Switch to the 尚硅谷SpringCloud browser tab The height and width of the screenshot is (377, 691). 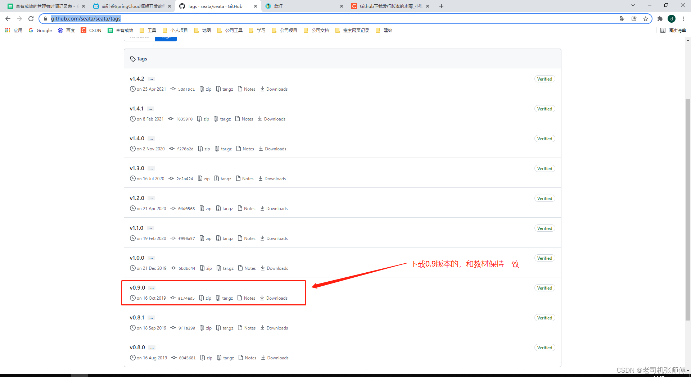pyautogui.click(x=132, y=6)
